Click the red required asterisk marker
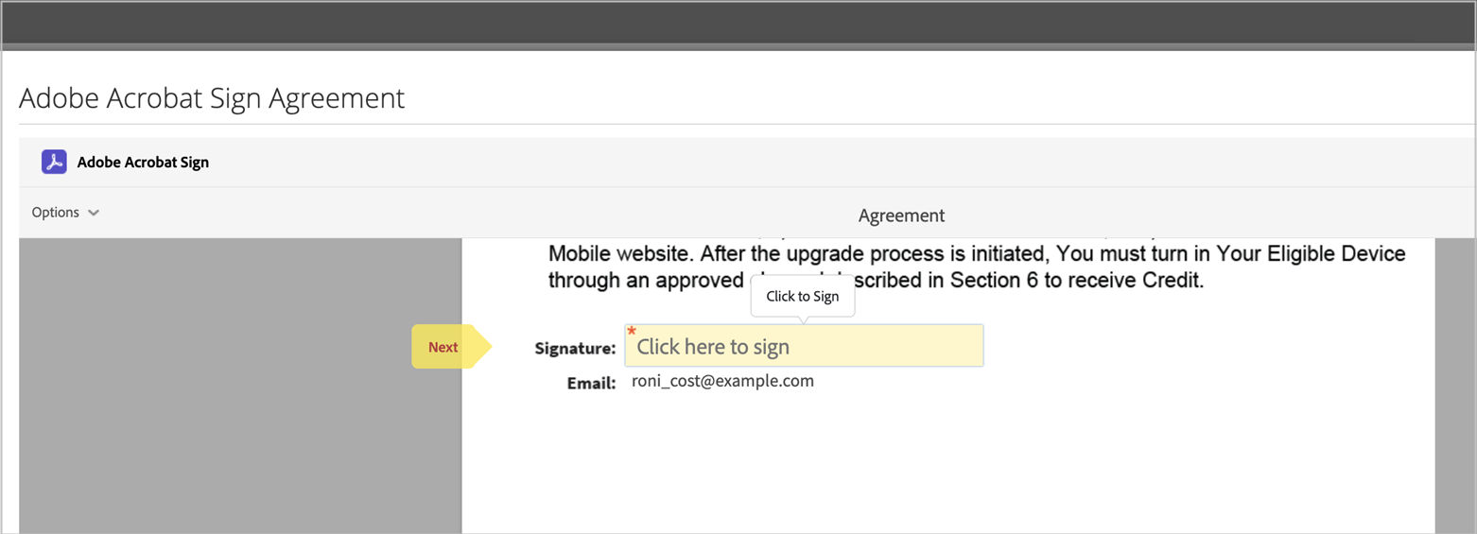 (x=632, y=331)
